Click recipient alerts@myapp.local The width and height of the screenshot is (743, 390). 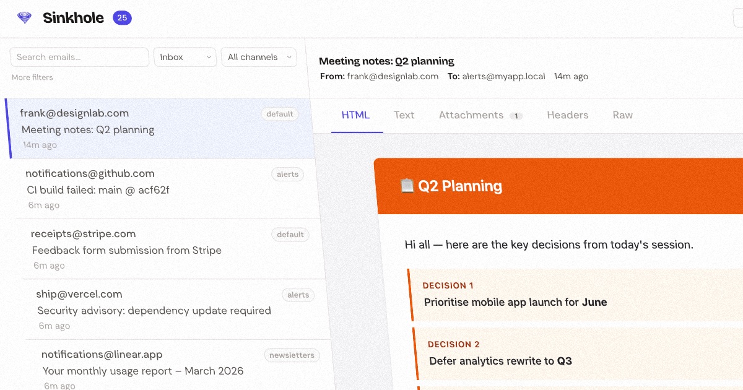[504, 76]
